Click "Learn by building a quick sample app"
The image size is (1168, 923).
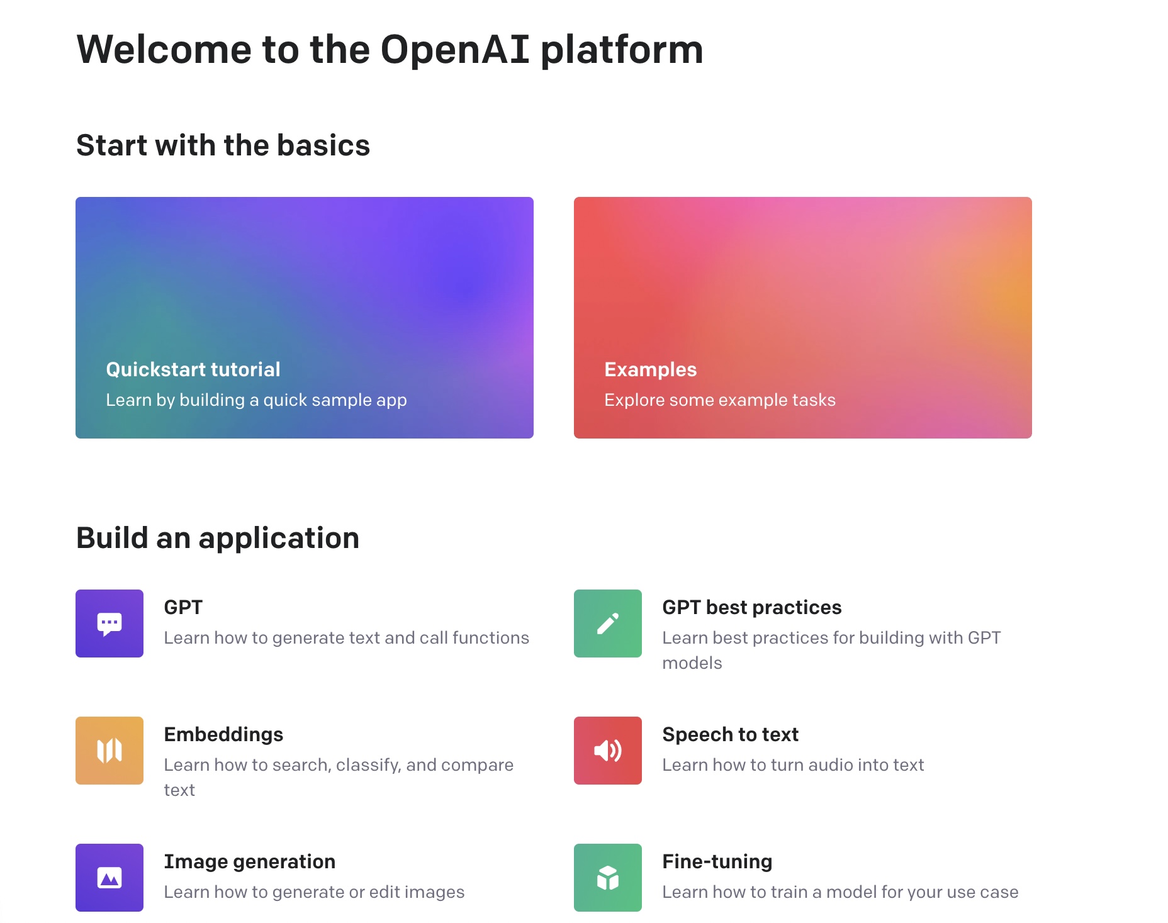click(x=256, y=400)
